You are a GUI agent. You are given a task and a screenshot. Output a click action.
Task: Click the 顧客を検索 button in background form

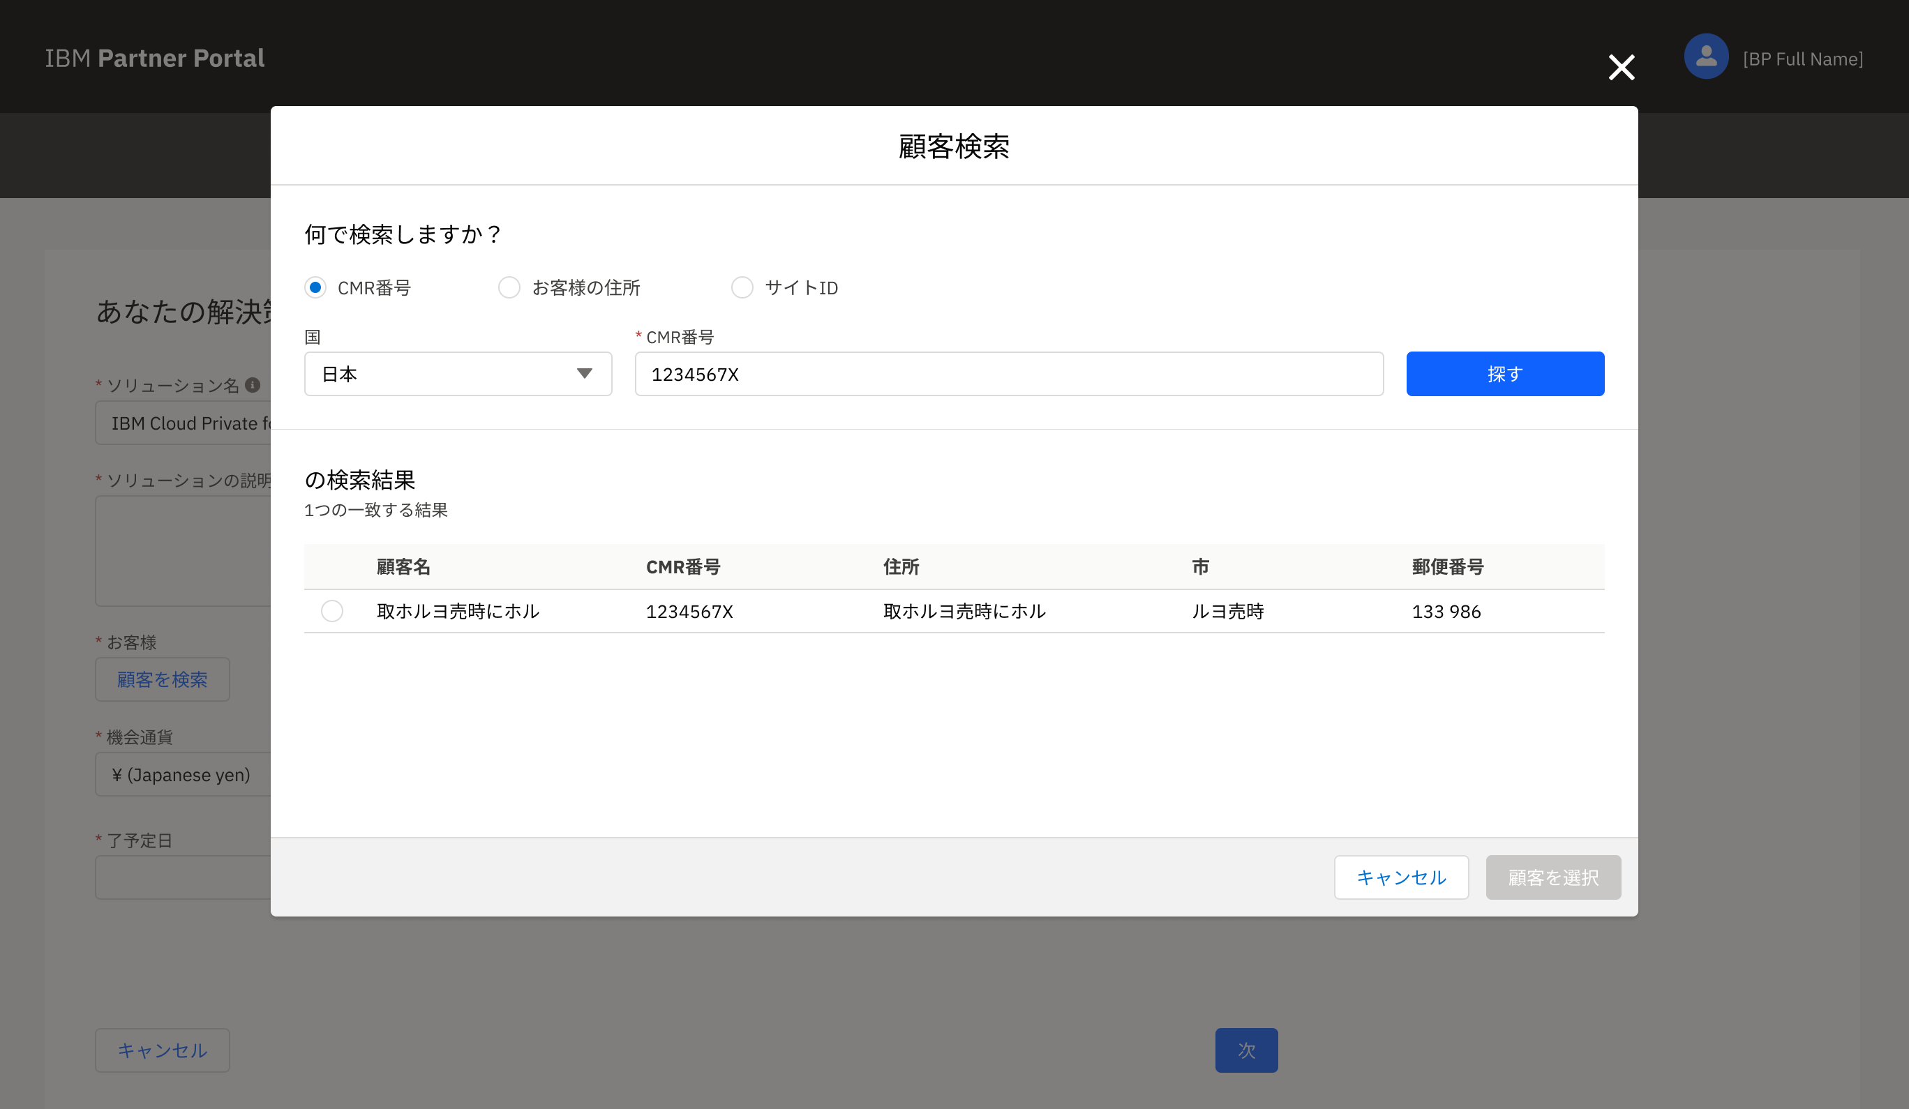coord(162,679)
